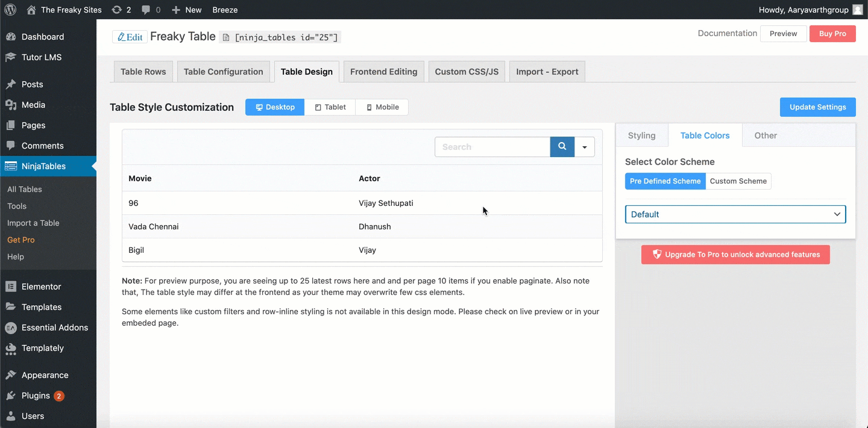Click the plus New icon
868x428 pixels.
175,10
